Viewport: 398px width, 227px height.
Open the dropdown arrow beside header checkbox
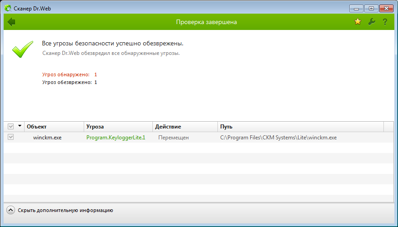coord(20,127)
